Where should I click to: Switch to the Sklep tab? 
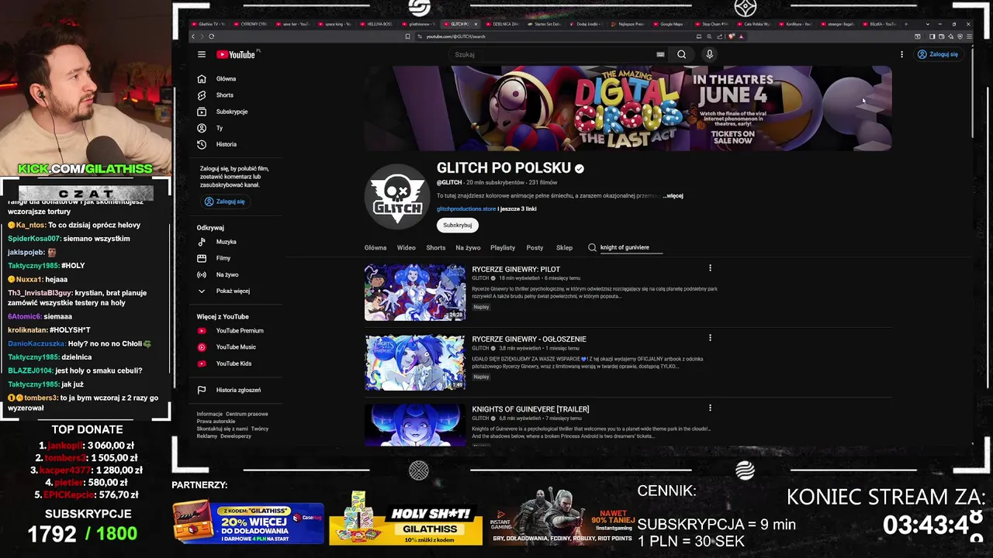(x=564, y=247)
